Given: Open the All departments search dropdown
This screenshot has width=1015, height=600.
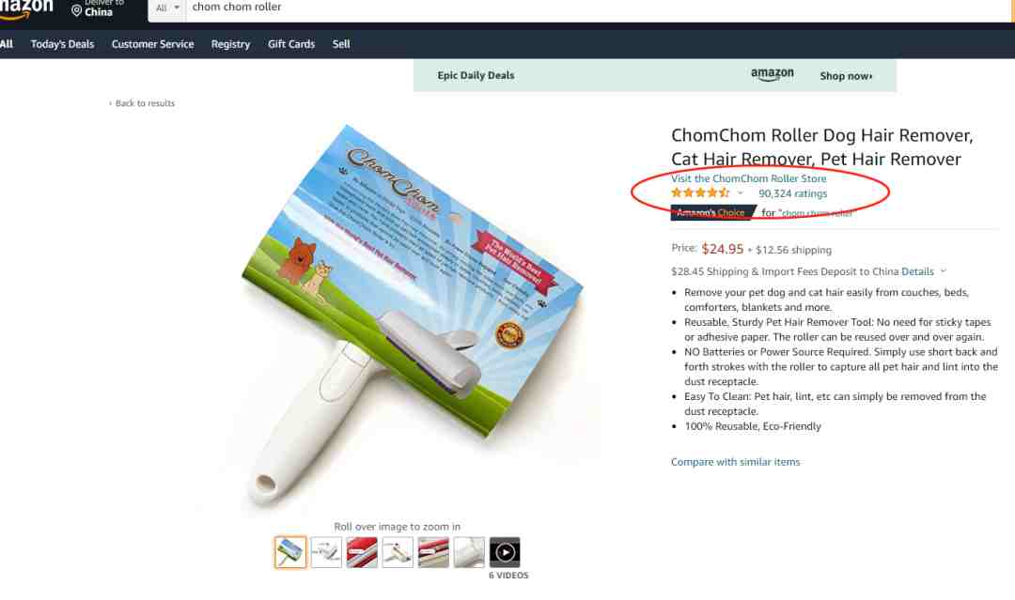Looking at the screenshot, I should [167, 8].
